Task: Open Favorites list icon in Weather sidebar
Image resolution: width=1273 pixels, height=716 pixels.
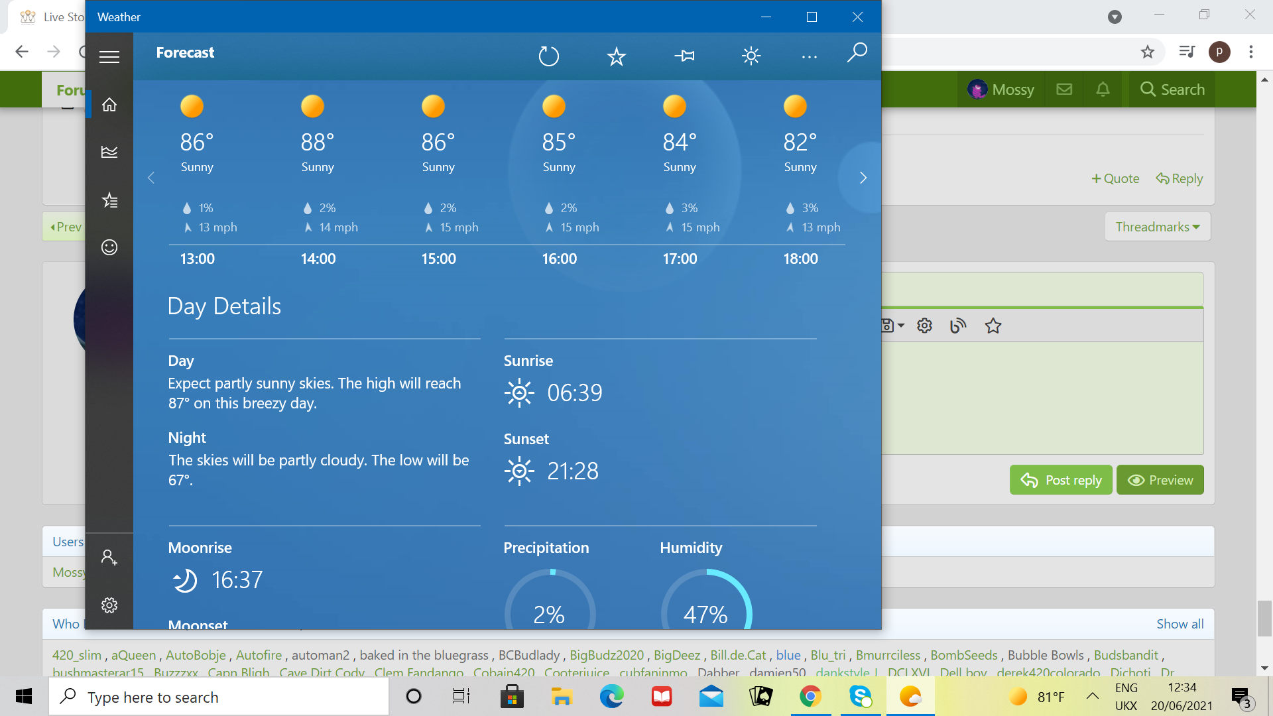Action: [109, 200]
